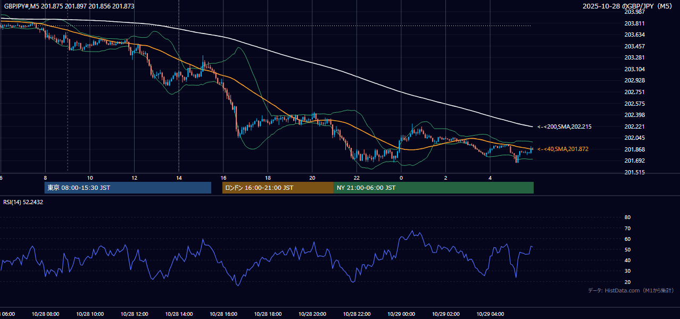
Task: Click hour tick 4 under price chart
Action: pyautogui.click(x=490, y=178)
